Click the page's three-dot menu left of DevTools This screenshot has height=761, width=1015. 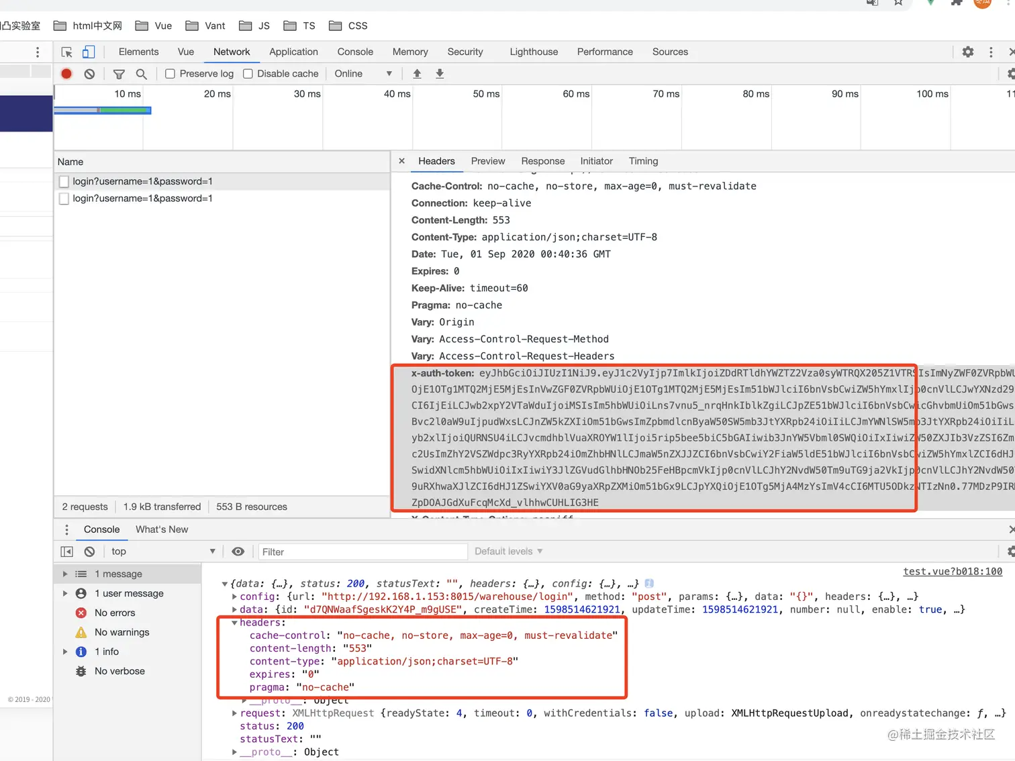pos(38,52)
